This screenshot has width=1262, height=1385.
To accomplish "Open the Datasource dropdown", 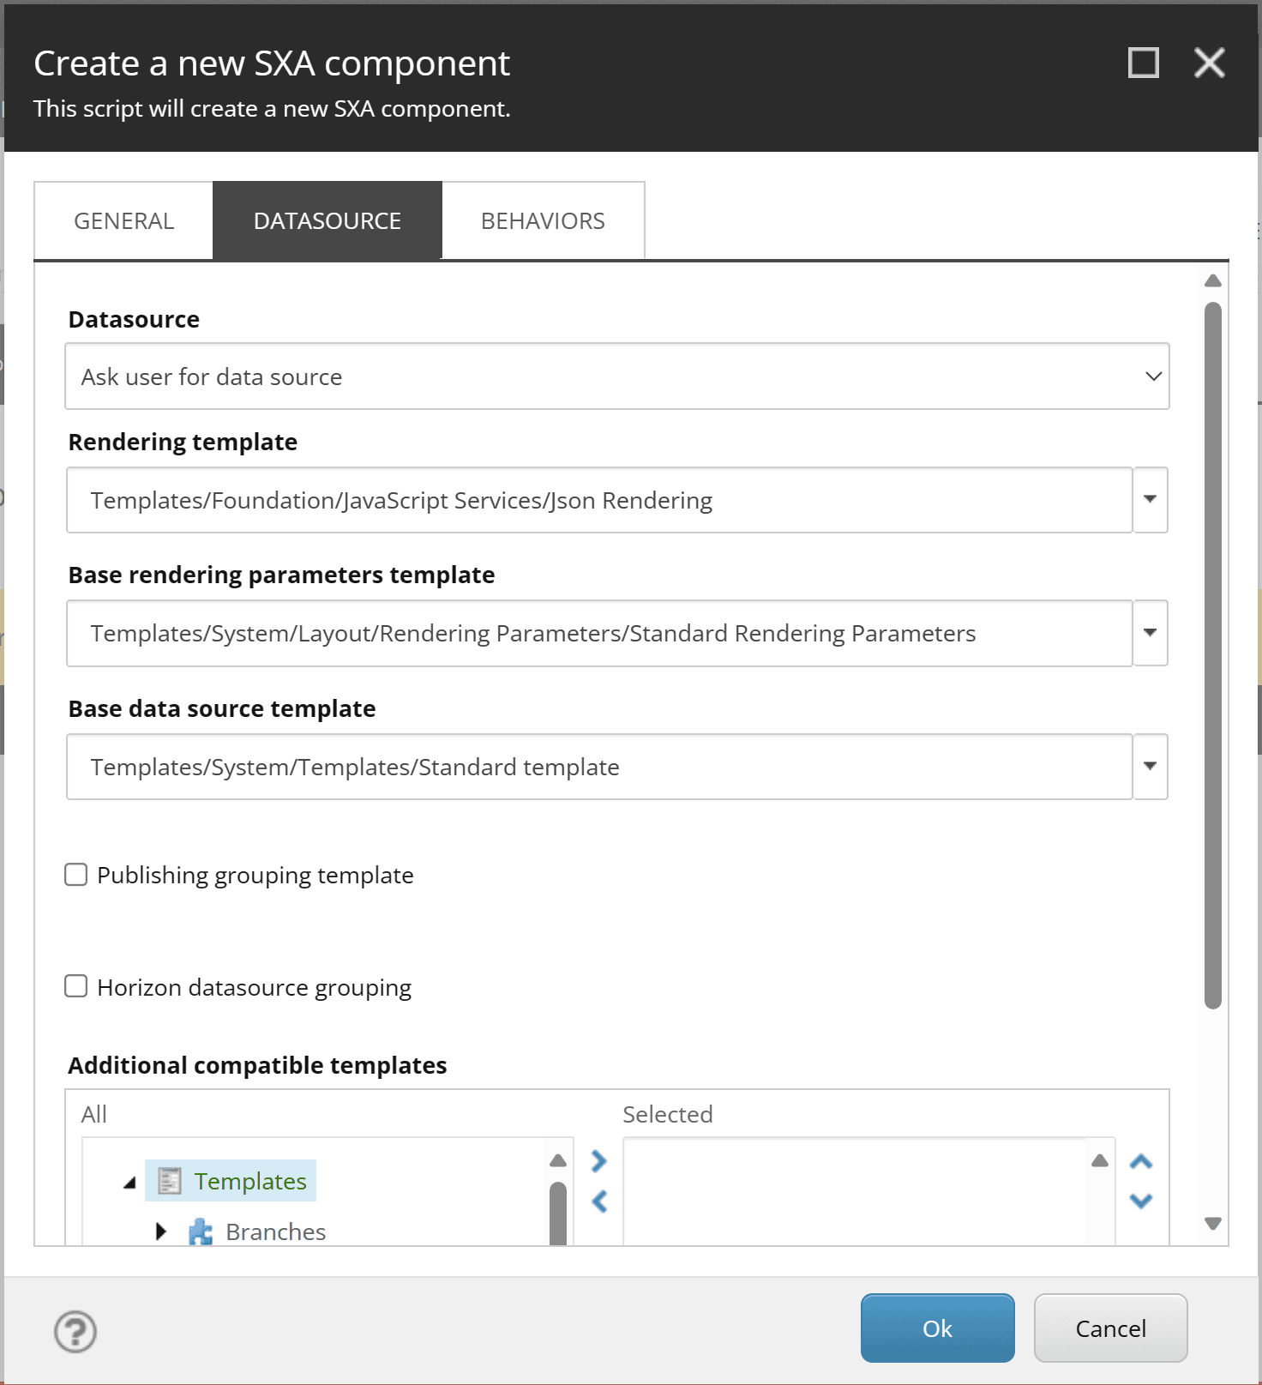I will 617,376.
